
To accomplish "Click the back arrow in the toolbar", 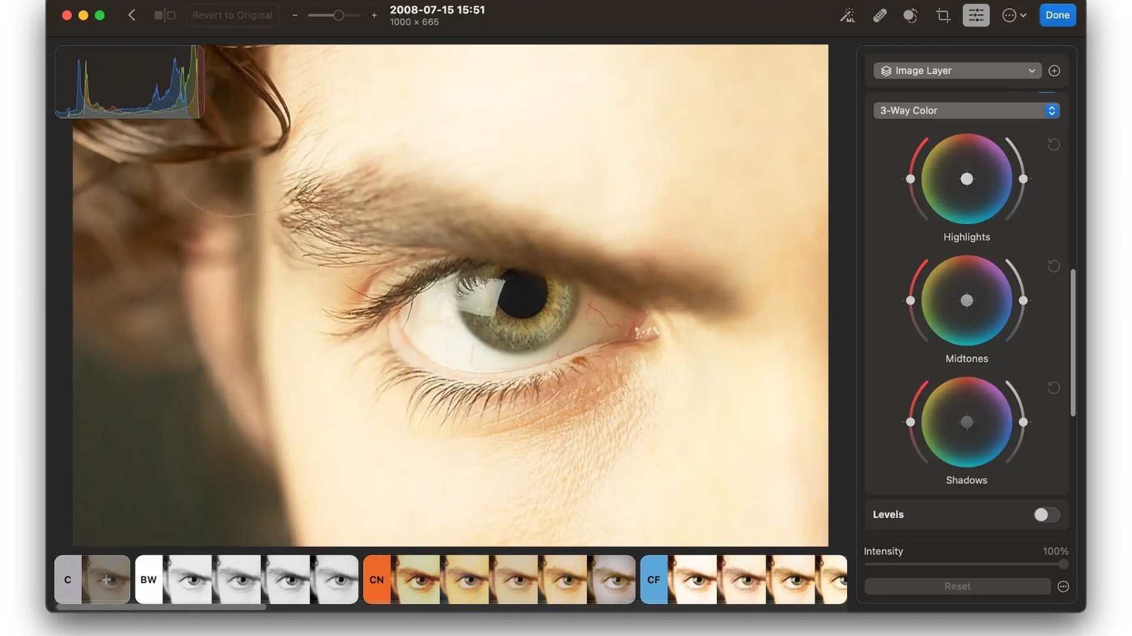I will [x=132, y=15].
